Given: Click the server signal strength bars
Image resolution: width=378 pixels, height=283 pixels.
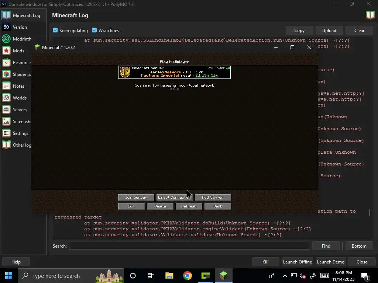Looking at the screenshot, I should 228,68.
